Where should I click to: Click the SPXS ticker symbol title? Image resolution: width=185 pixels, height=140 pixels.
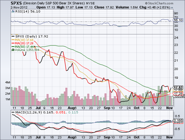[16, 3]
